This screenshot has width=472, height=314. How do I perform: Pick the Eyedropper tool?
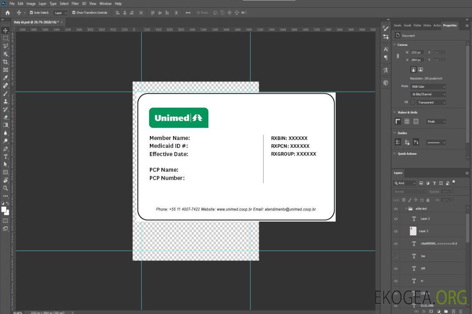point(6,78)
